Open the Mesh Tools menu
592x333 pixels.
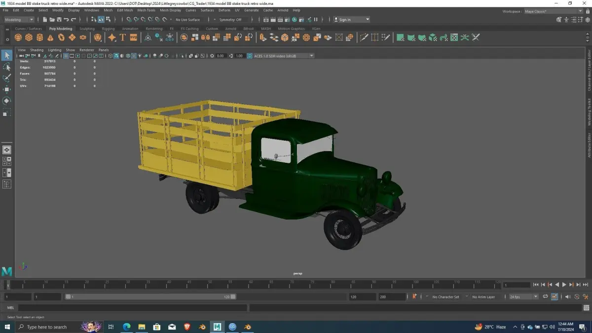pyautogui.click(x=146, y=10)
